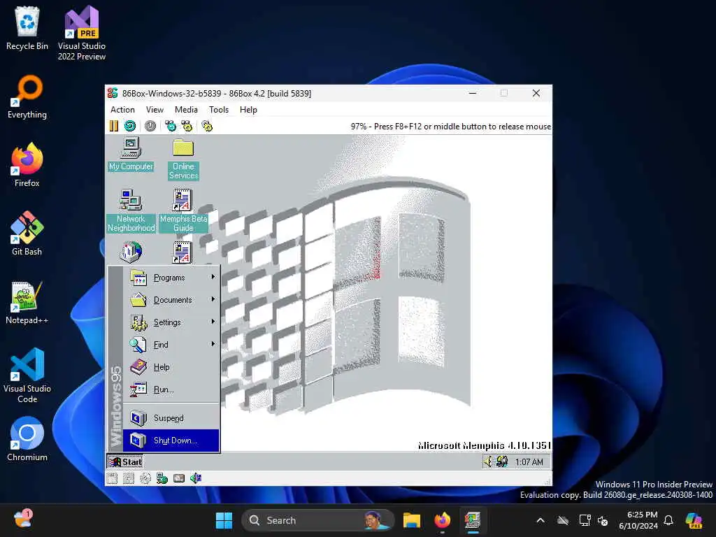Open the Tools menu in 86Box
Viewport: 716px width, 537px height.
coord(219,110)
